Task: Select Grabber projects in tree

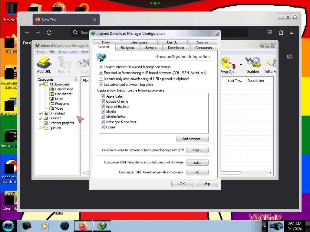Action: [61, 123]
